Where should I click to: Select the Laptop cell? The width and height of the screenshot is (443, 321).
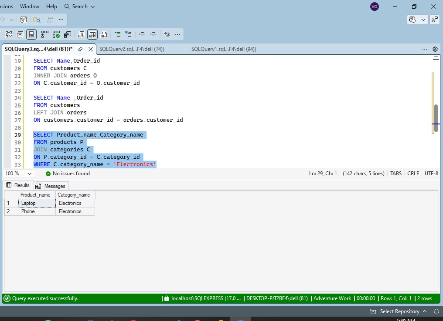tap(37, 203)
